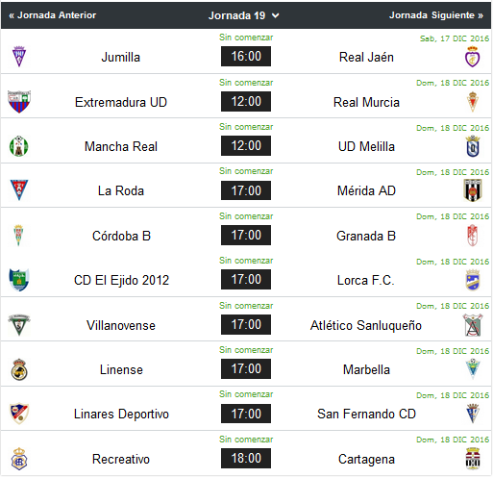Click the 18:00 Recreativo match time
The width and height of the screenshot is (493, 478).
[x=246, y=458]
